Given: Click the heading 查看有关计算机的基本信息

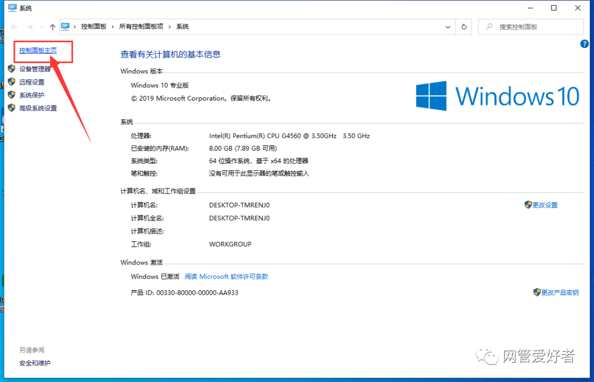Looking at the screenshot, I should tap(170, 54).
